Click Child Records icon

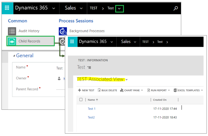(12, 41)
